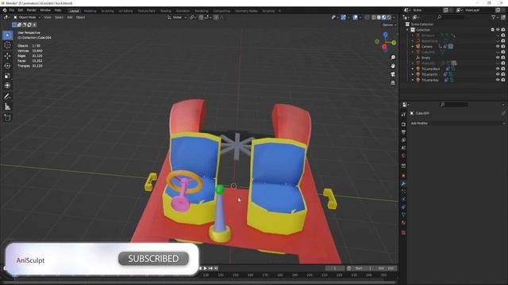Click the properties panel search field
The image size is (508, 285).
click(x=454, y=104)
